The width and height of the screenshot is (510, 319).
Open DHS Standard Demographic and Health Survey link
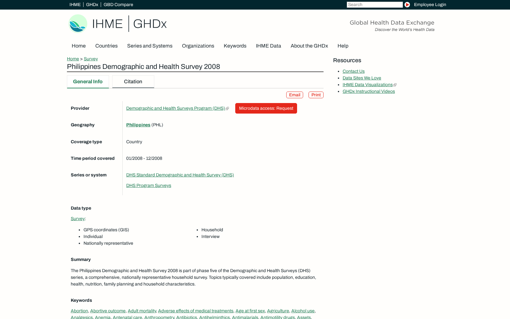180,175
